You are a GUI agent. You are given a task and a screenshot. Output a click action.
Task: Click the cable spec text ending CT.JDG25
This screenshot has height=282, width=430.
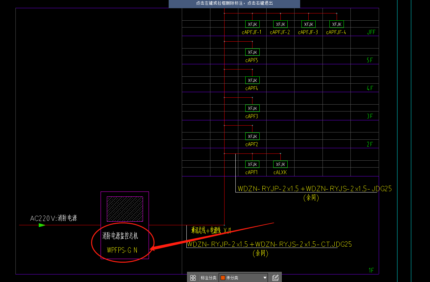point(269,244)
